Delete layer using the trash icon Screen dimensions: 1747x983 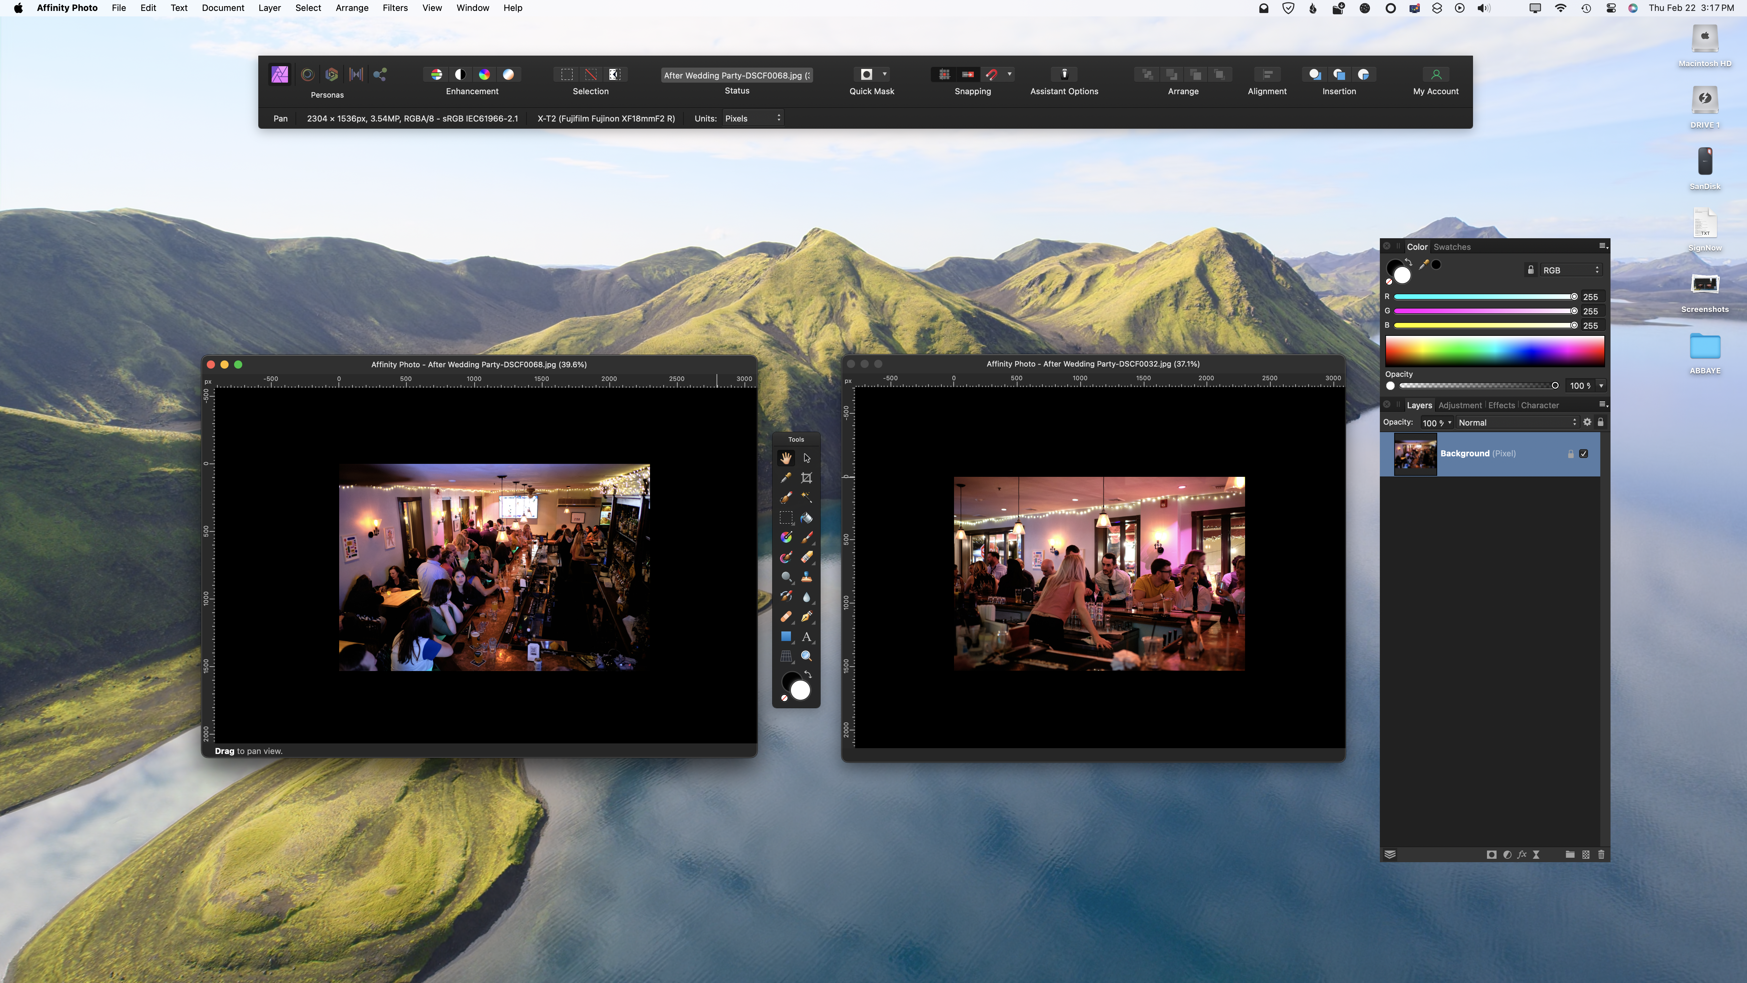pyautogui.click(x=1601, y=855)
